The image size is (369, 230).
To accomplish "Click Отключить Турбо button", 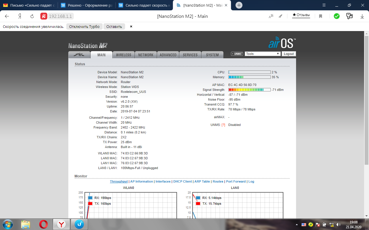I will click(x=84, y=26).
